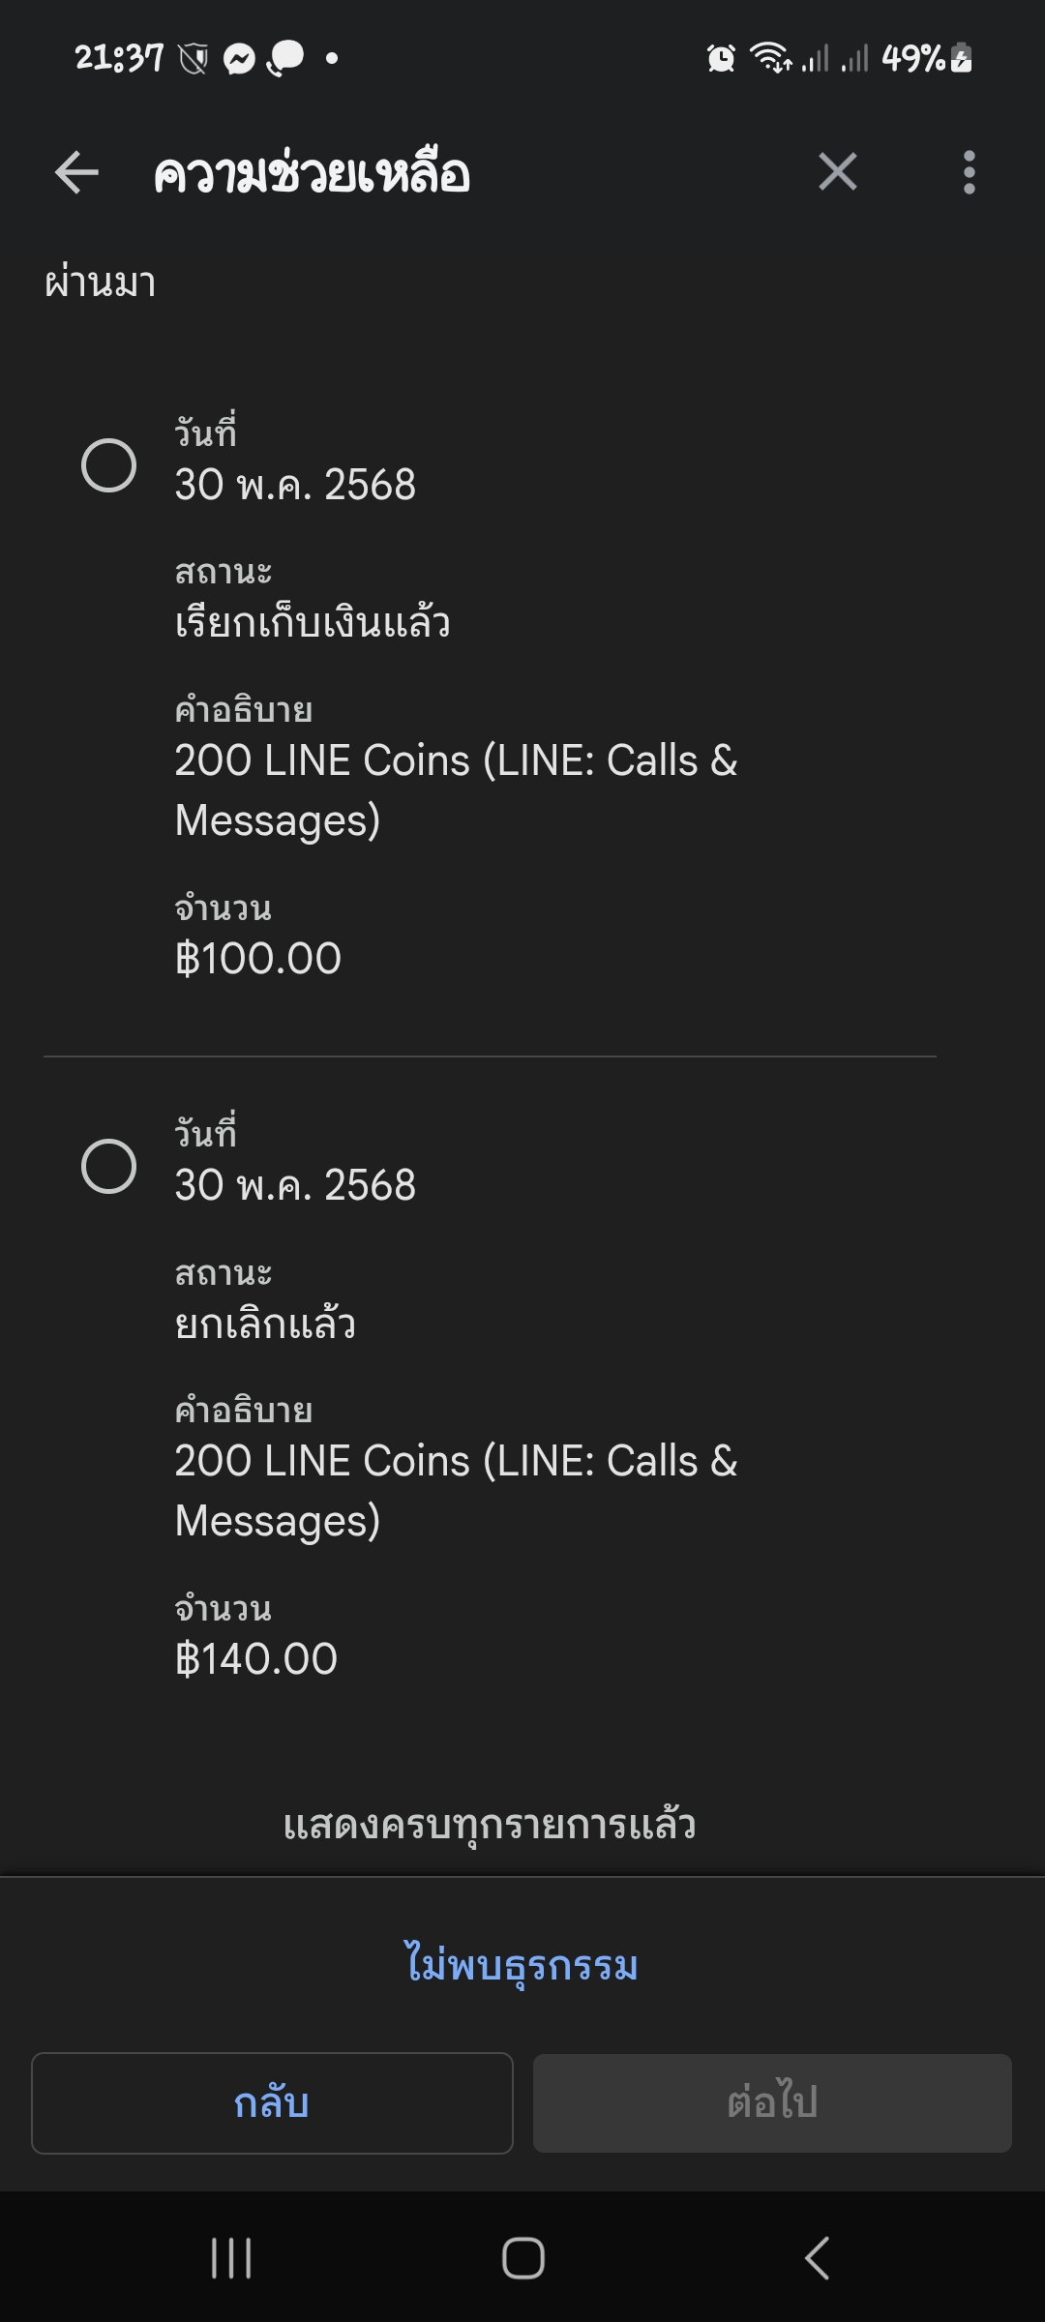Tap the back arrow in the header

(76, 173)
